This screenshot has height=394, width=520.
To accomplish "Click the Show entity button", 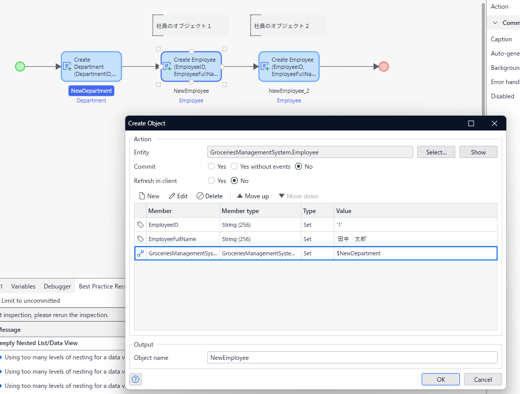I will point(478,152).
